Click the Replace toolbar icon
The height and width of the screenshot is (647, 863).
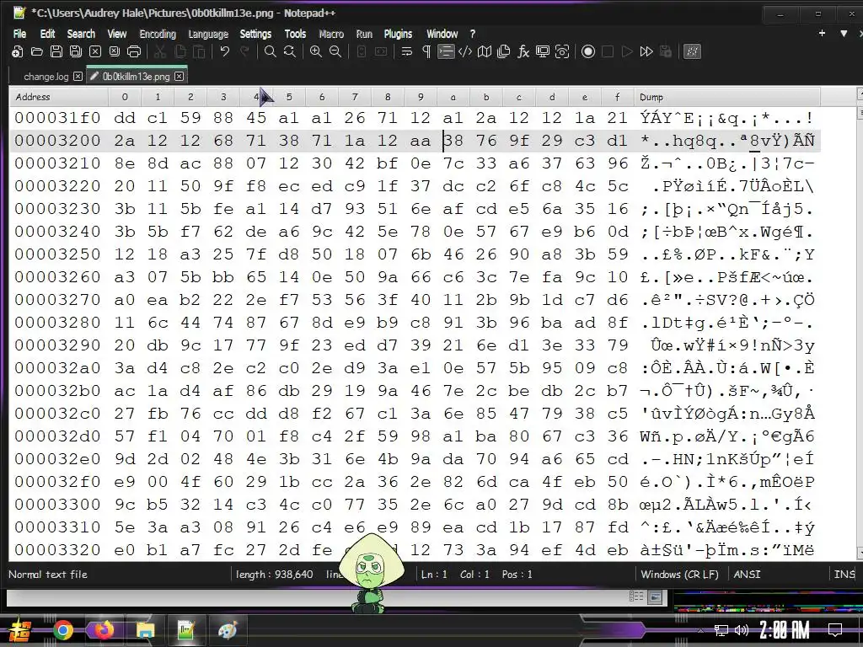[290, 51]
